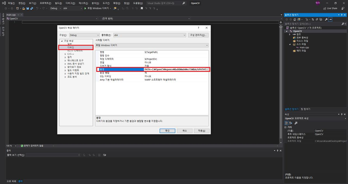The width and height of the screenshot is (348, 184).
Task: Open the 파일 menu
Action: (x=11, y=3)
